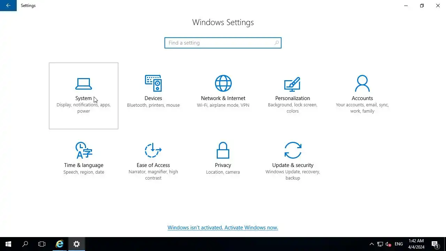Click 'Wi-Fi, airplane mode, VPN' description
This screenshot has height=251, width=446.
point(223,105)
